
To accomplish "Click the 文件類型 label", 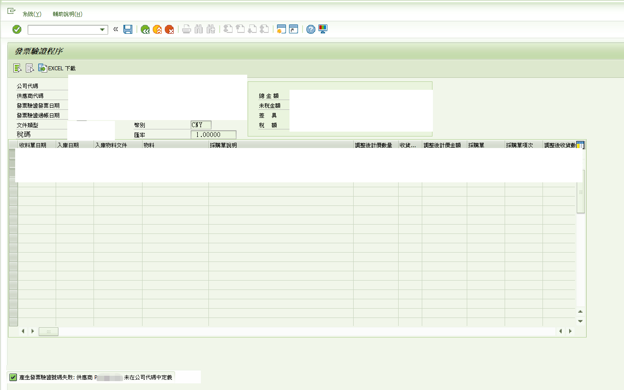I will (x=28, y=125).
